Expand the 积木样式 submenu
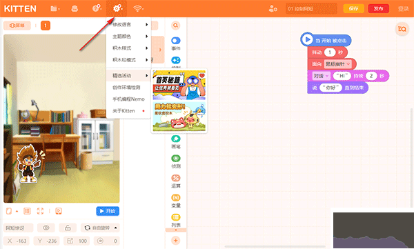 128,48
